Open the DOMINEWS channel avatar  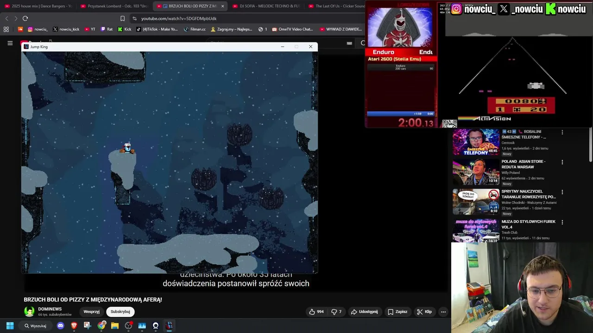tap(29, 312)
